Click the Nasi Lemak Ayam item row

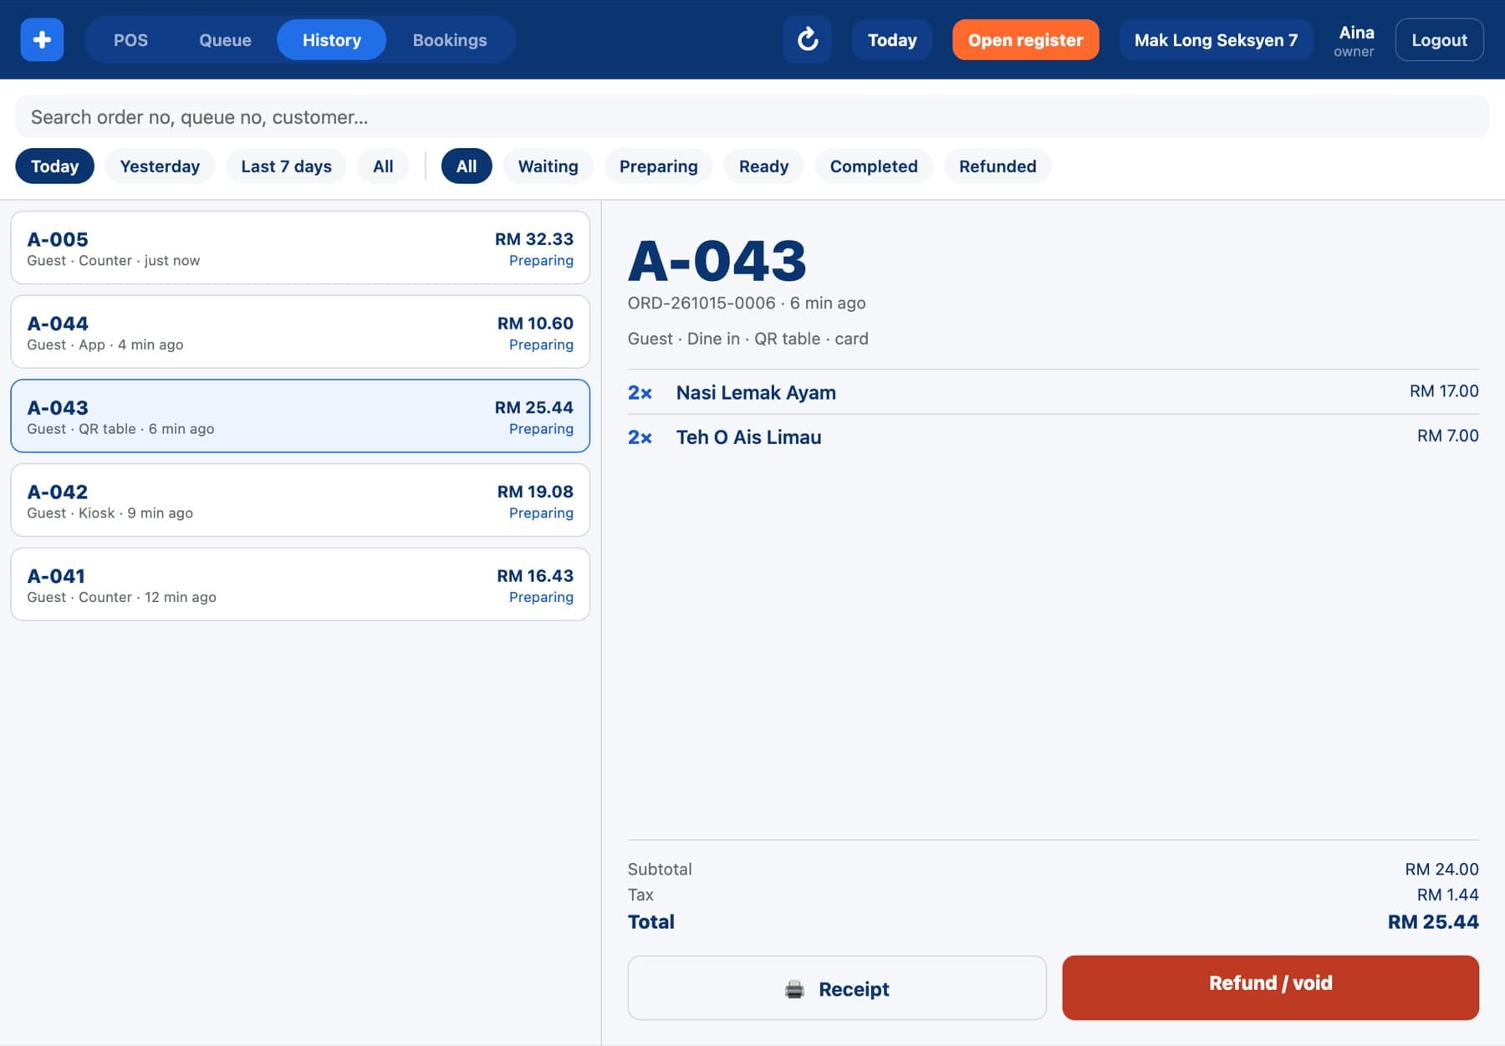(x=1053, y=391)
